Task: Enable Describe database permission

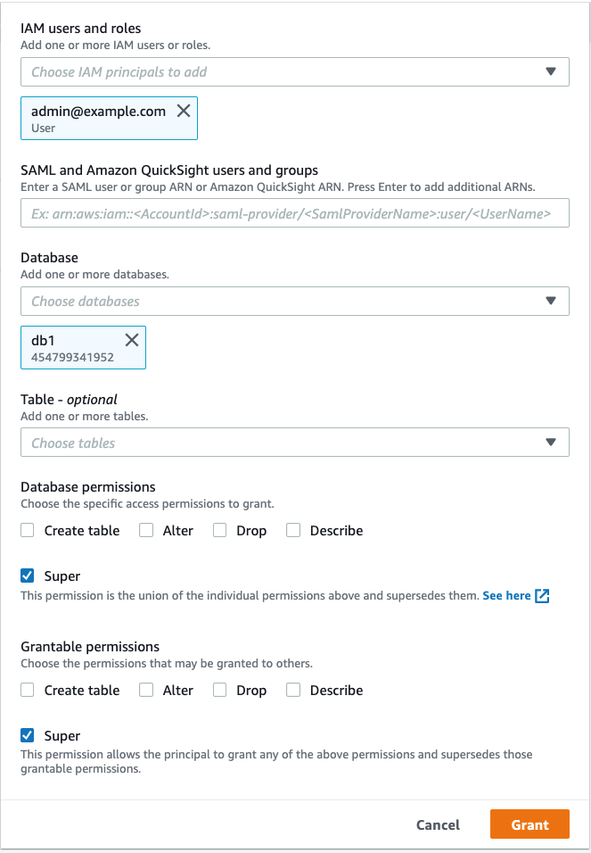Action: (x=293, y=531)
